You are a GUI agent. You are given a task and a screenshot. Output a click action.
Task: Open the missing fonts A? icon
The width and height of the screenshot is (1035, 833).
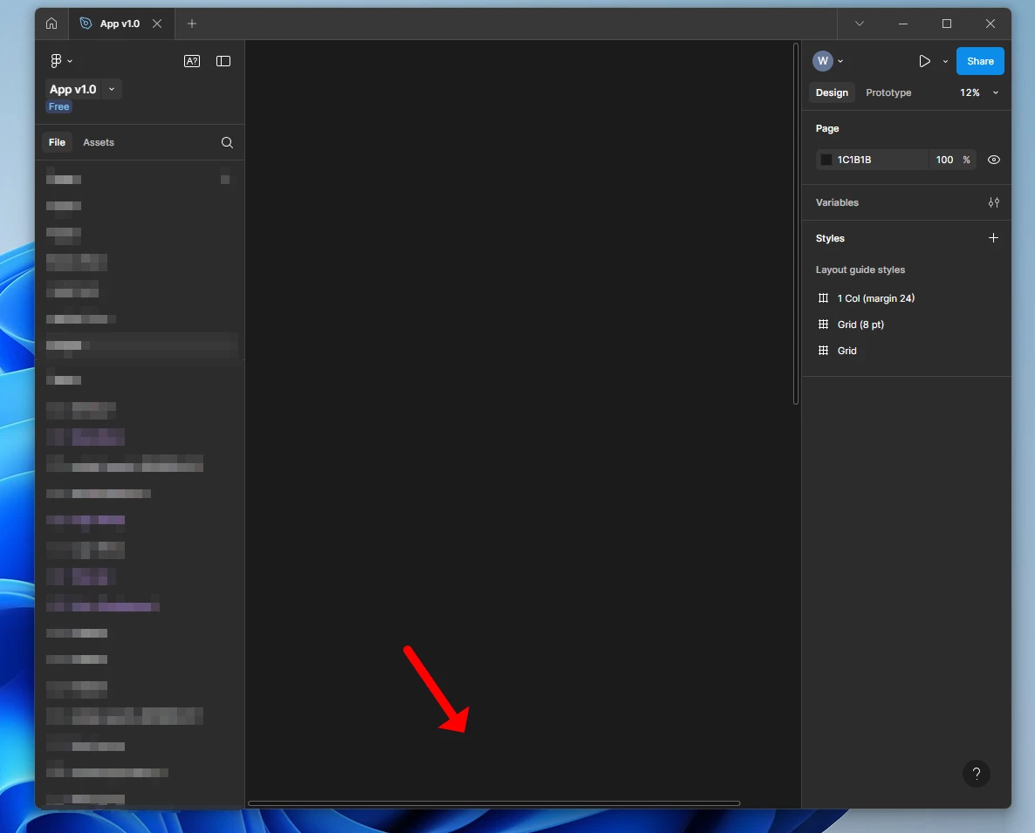pyautogui.click(x=191, y=61)
